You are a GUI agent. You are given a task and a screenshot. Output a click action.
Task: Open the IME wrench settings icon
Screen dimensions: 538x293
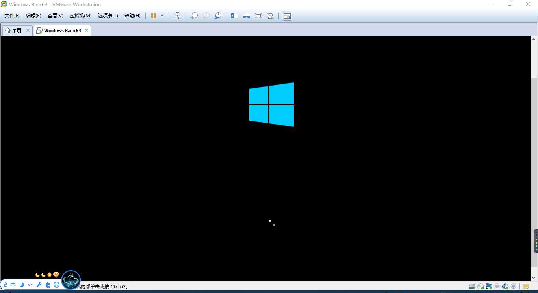39,285
